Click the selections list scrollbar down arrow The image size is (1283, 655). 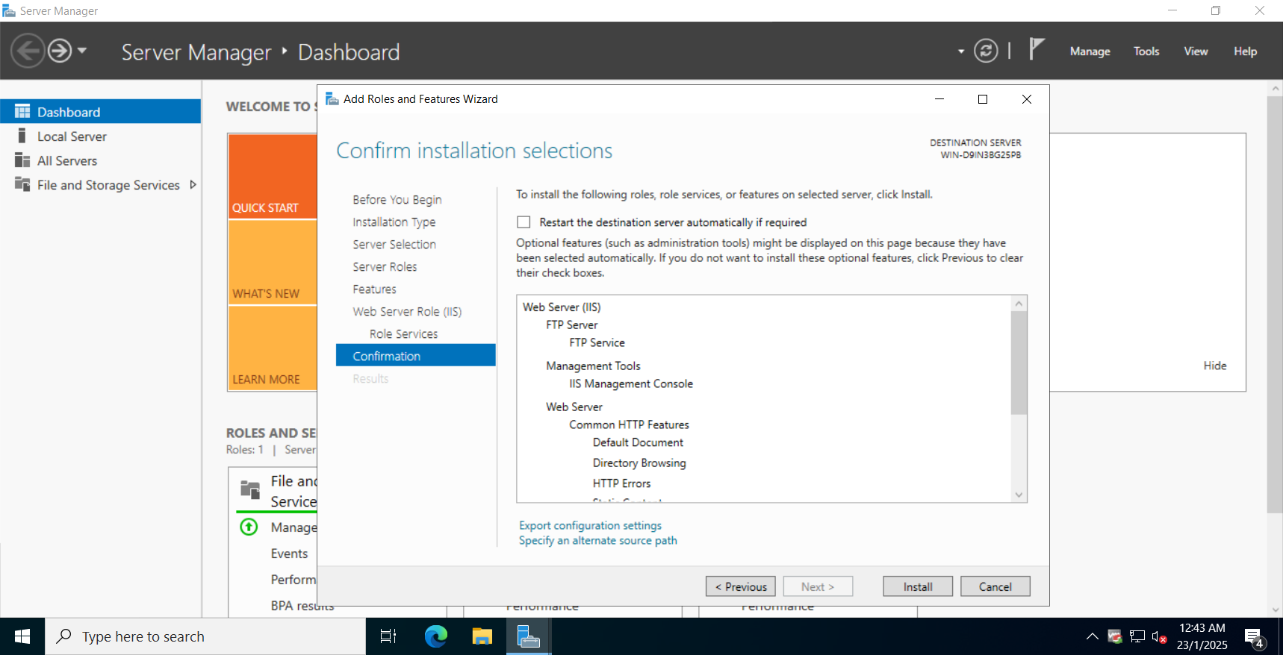[1019, 495]
